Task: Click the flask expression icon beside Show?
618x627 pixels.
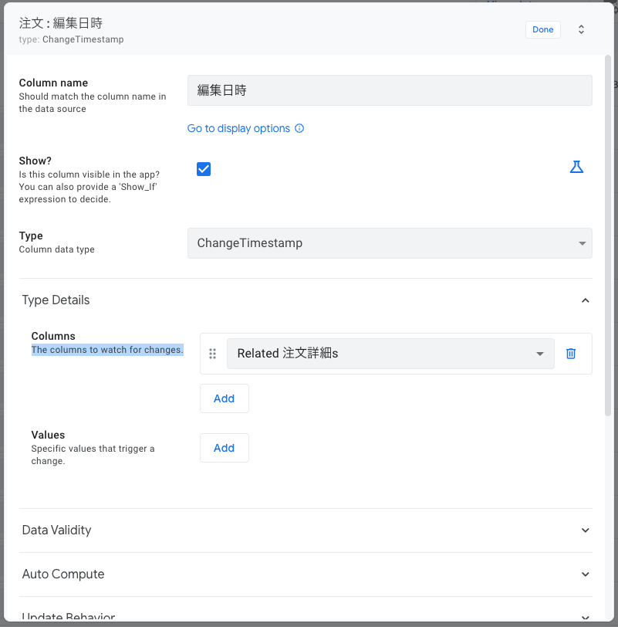Action: pyautogui.click(x=576, y=167)
